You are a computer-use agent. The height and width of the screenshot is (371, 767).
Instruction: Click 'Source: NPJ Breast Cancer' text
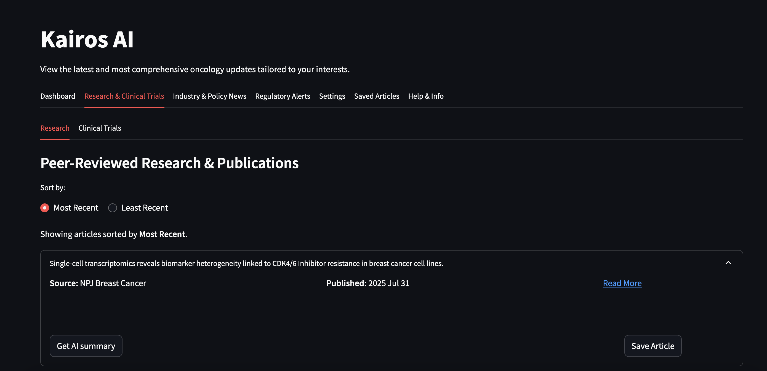98,283
